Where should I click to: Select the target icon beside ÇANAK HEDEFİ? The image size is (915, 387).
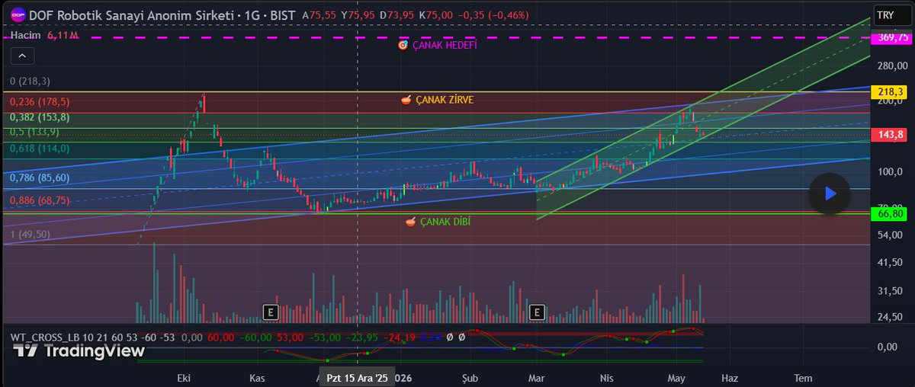pyautogui.click(x=403, y=45)
